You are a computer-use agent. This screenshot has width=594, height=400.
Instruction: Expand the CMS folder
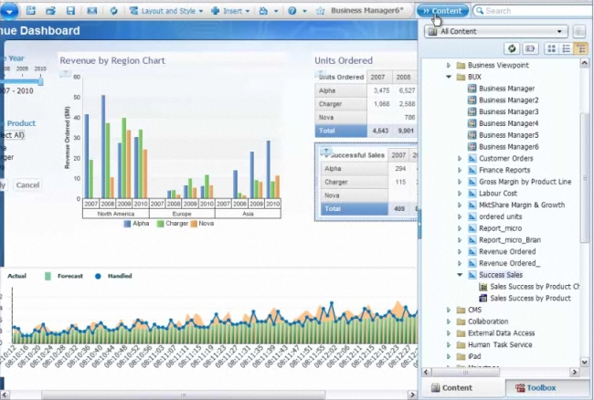(449, 310)
